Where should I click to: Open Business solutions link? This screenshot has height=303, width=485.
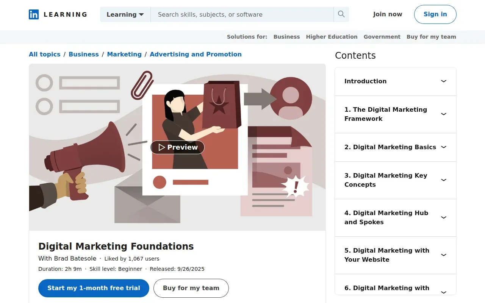tap(286, 37)
